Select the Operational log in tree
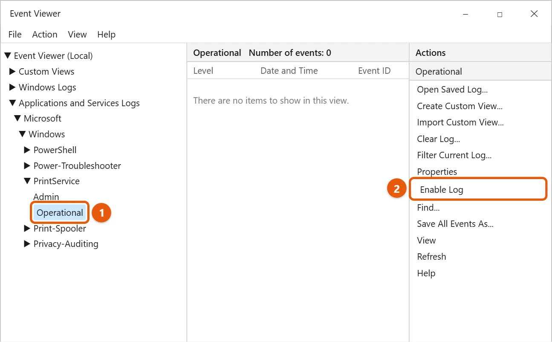The width and height of the screenshot is (552, 342). coord(60,213)
